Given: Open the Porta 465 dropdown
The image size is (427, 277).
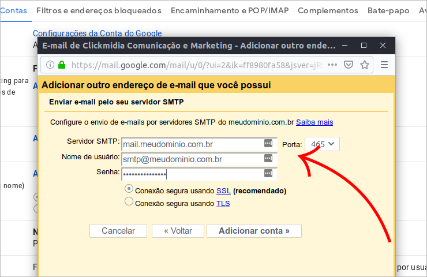Looking at the screenshot, I should pyautogui.click(x=322, y=144).
